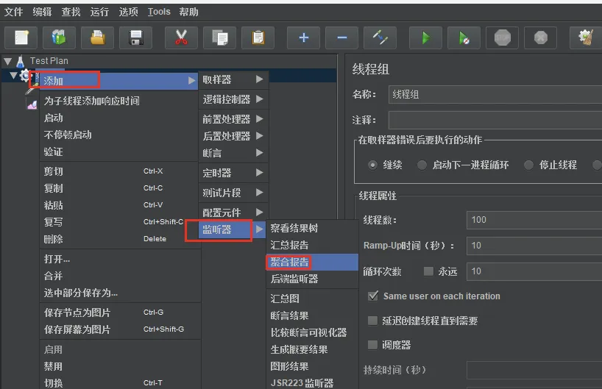Select 聚合报告 listener

[x=313, y=262]
